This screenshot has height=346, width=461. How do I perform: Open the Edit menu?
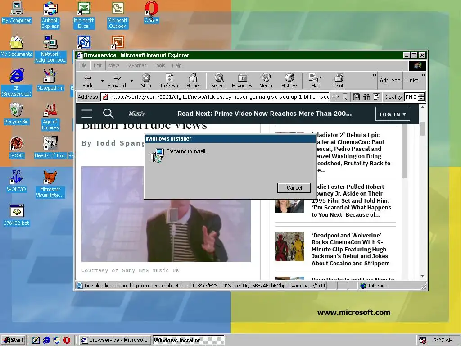pos(98,65)
